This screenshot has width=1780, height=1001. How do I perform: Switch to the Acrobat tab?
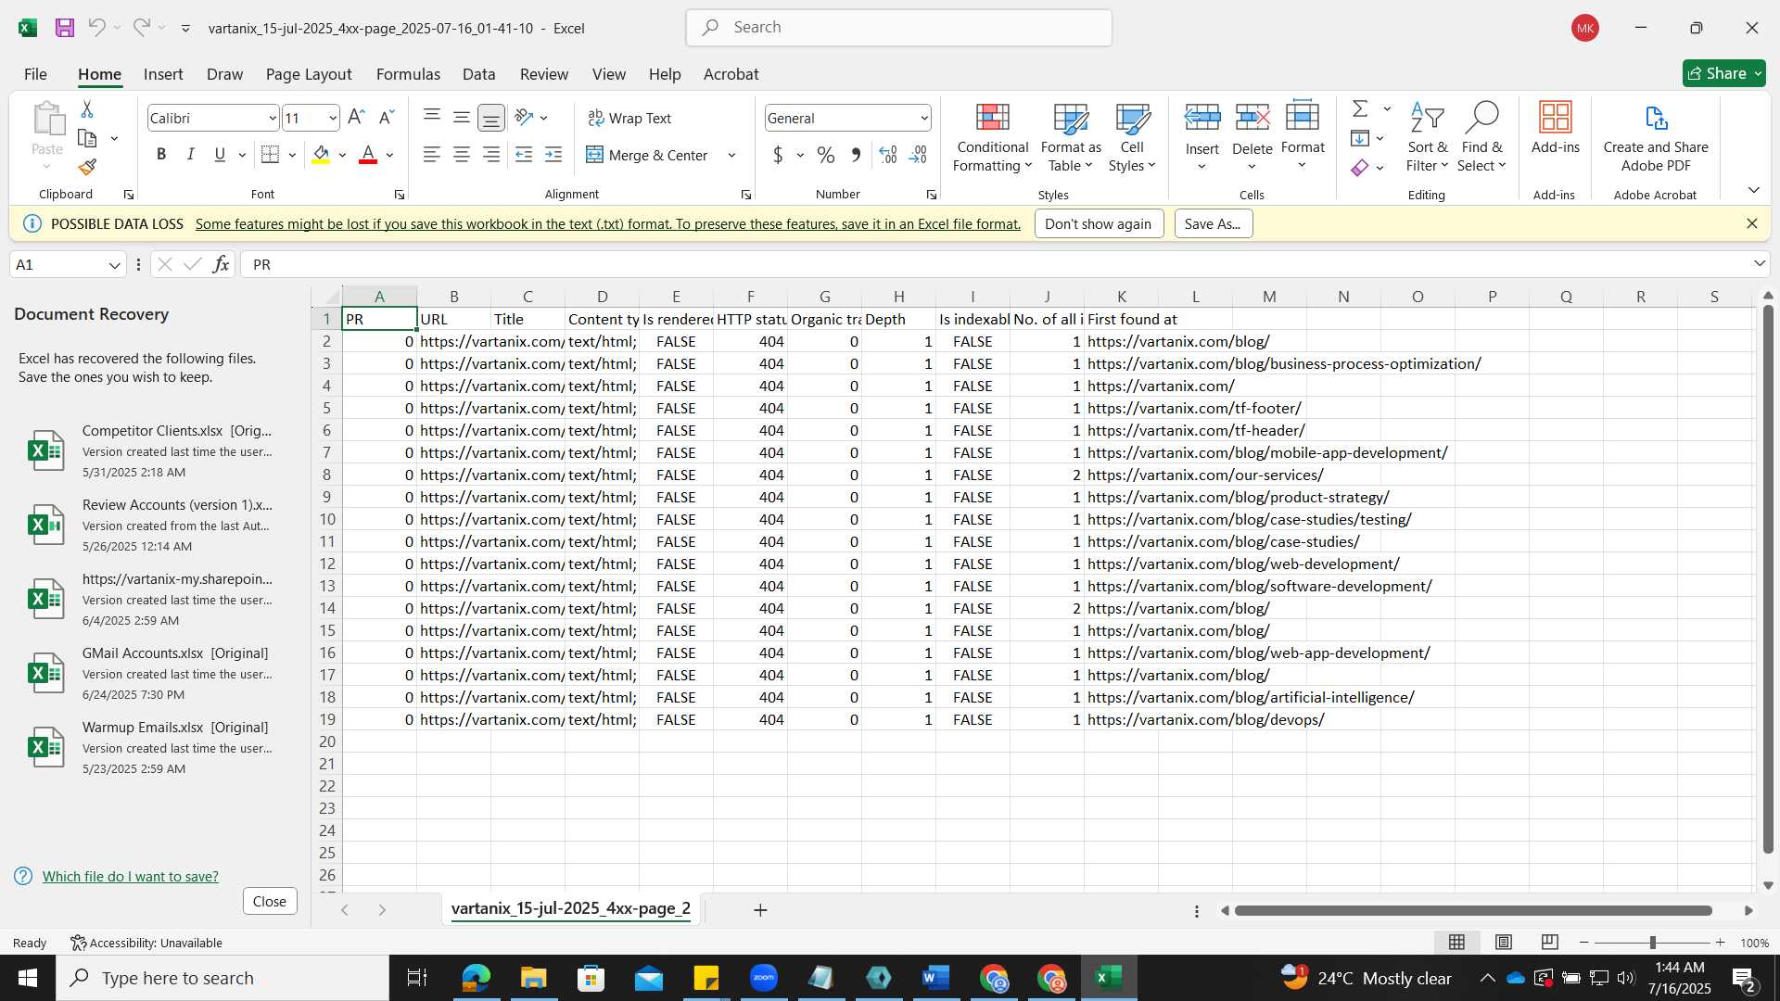(x=731, y=74)
